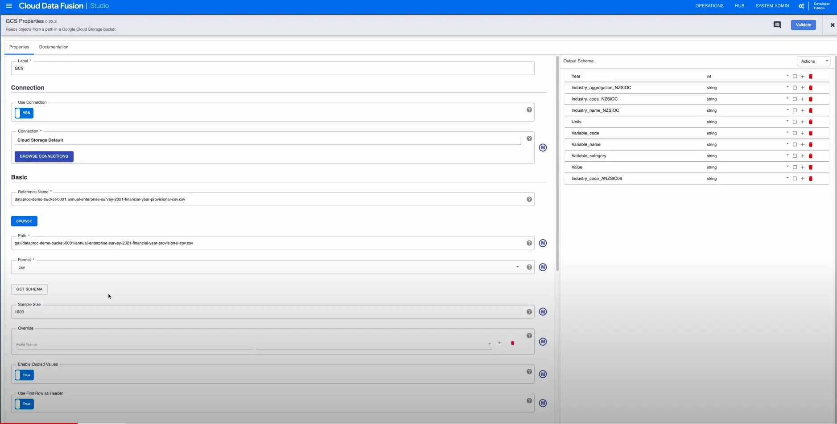The image size is (837, 424).
Task: Open the hamburger navigation menu
Action: coord(9,6)
